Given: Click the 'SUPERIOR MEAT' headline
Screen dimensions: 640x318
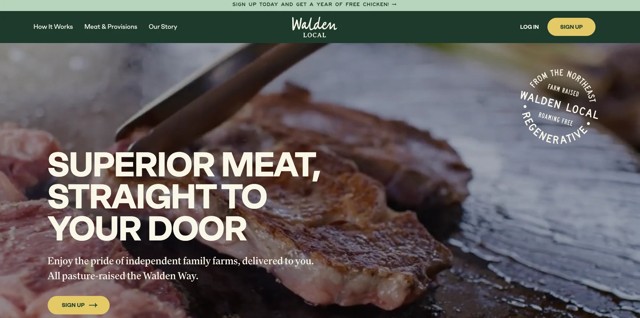Looking at the screenshot, I should point(184,165).
